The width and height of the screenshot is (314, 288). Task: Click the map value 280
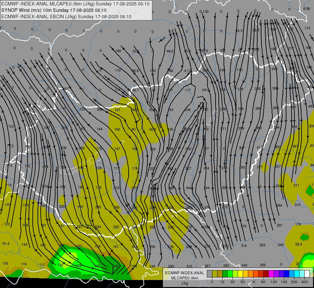pyautogui.click(x=226, y=265)
